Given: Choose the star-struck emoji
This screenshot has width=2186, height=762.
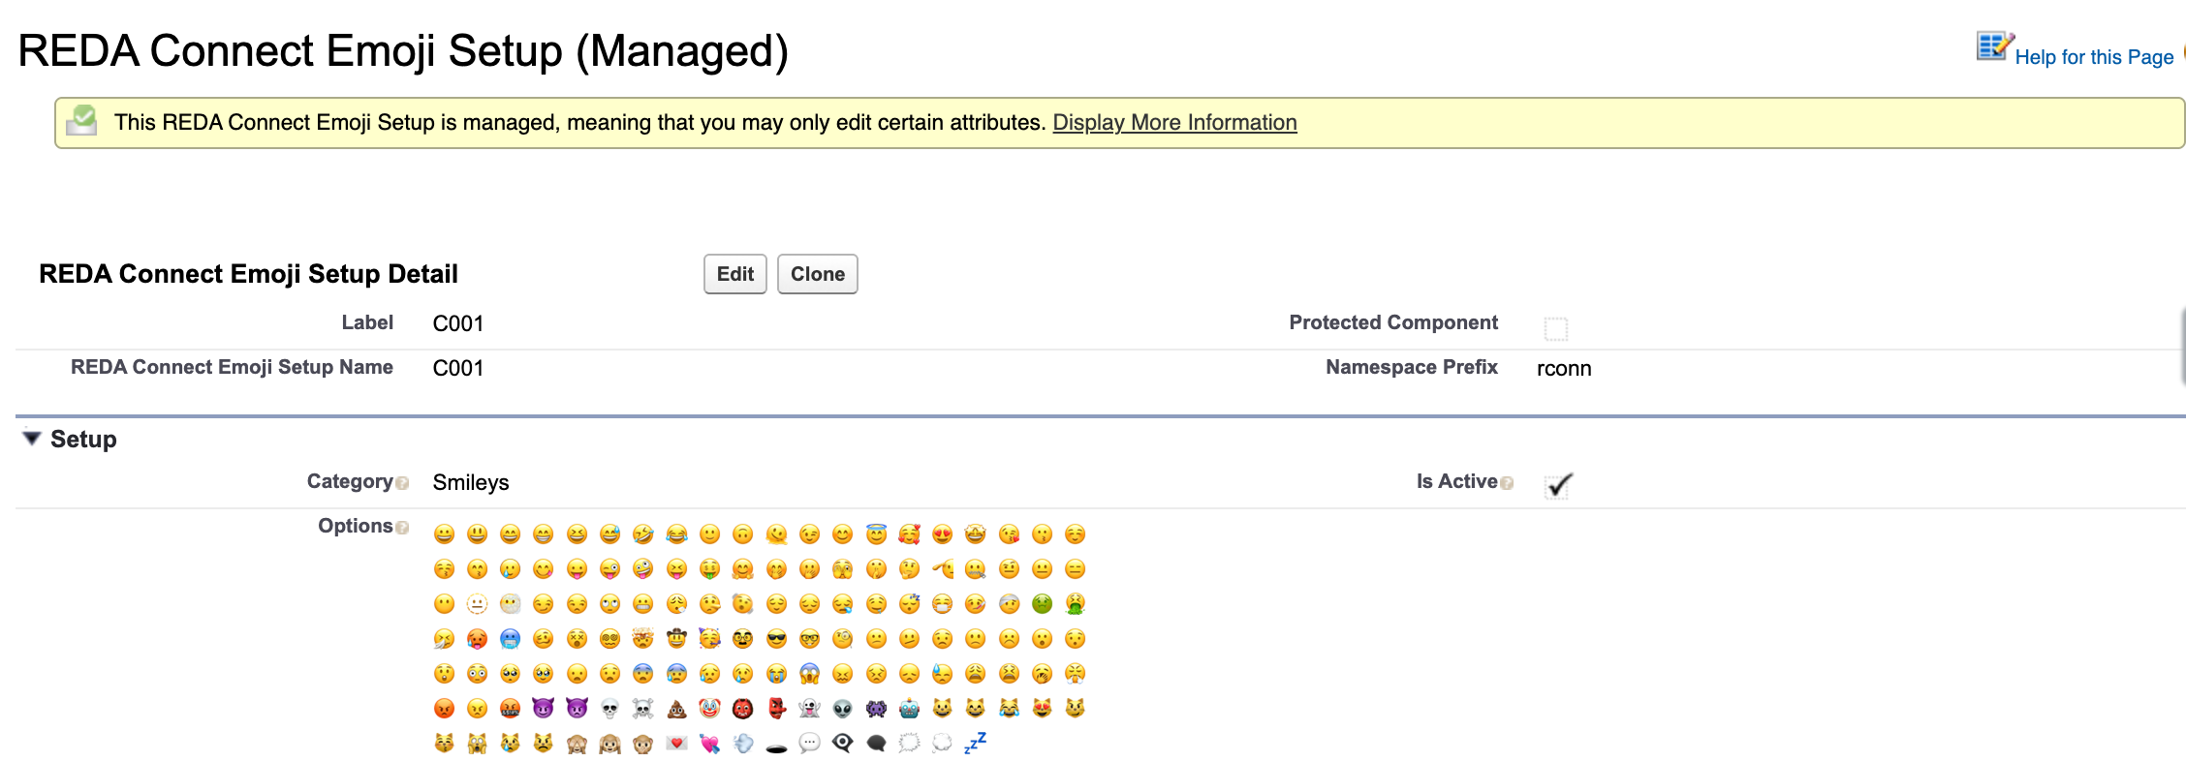Looking at the screenshot, I should (x=976, y=533).
